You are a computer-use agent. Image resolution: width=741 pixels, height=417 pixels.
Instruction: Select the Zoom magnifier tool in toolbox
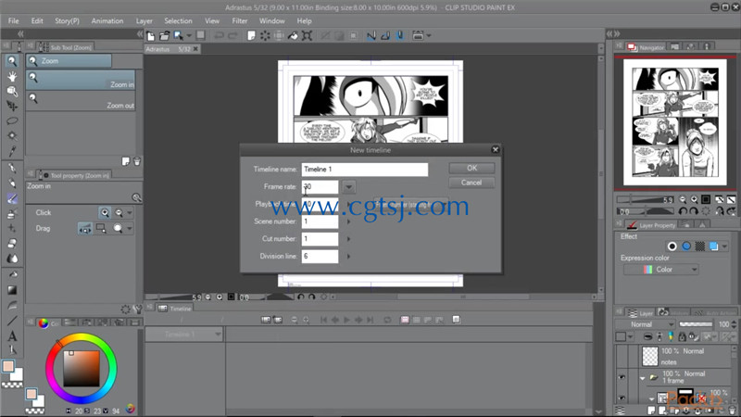12,61
